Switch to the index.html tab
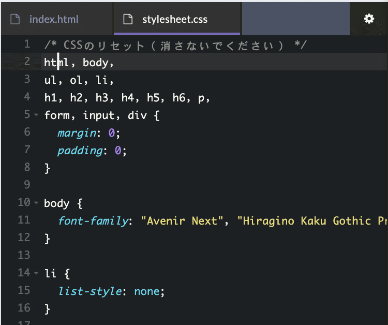Viewport: 388px width, 325px height. point(56,19)
